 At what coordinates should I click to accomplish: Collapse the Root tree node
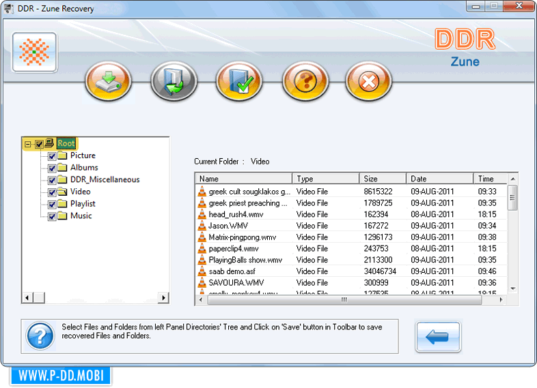pyautogui.click(x=28, y=144)
